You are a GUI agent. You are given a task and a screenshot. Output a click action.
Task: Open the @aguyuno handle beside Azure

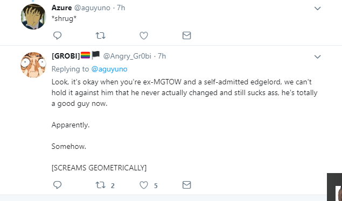pyautogui.click(x=92, y=8)
